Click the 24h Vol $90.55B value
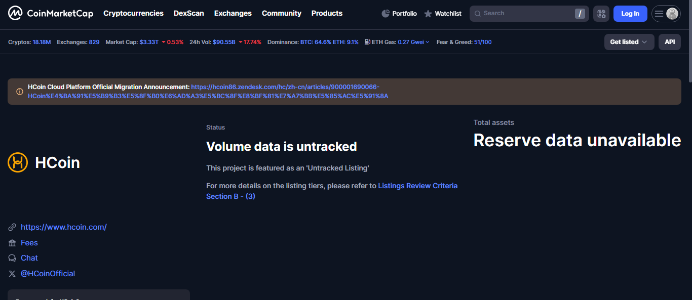Screen dimensions: 692x300 coord(224,42)
